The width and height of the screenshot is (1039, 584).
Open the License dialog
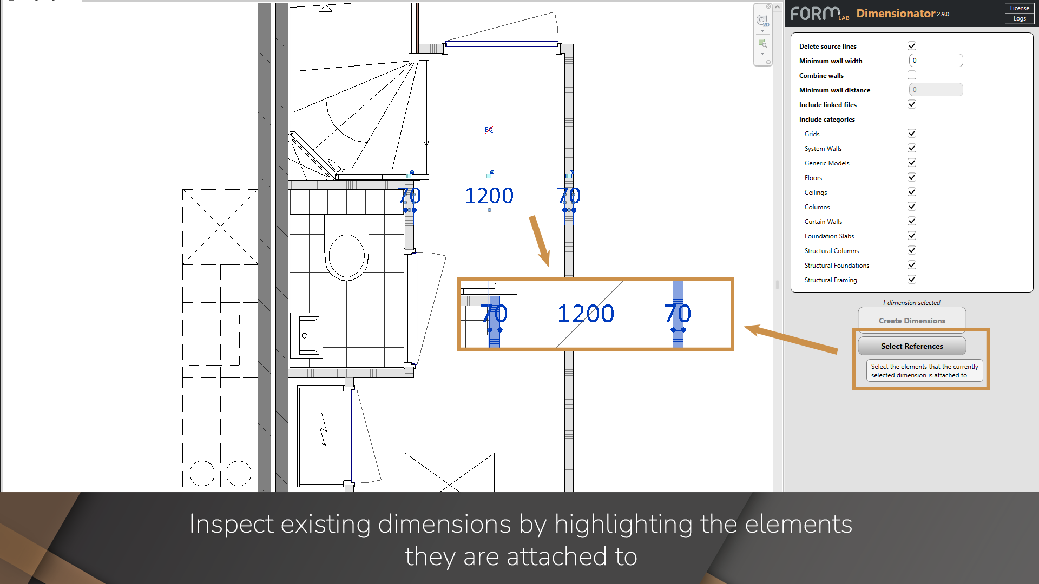(1019, 8)
